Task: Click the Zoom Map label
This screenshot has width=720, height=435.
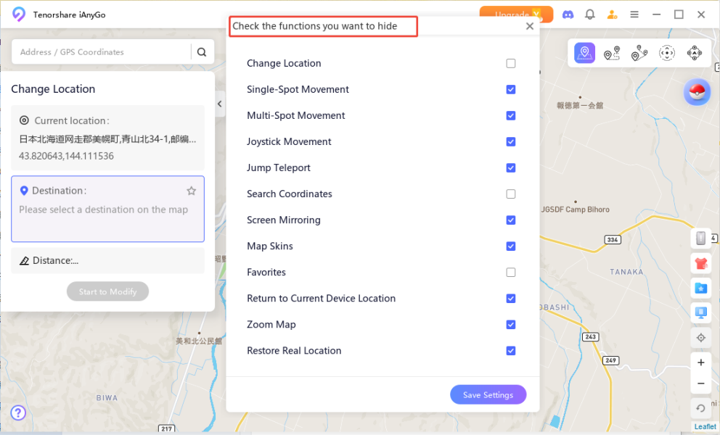Action: [x=271, y=325]
